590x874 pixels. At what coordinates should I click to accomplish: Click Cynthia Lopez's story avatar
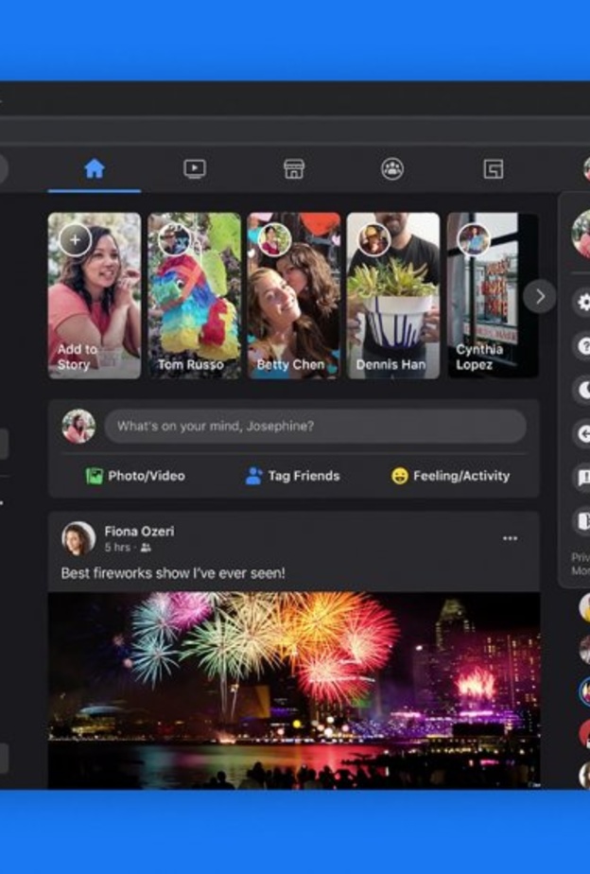coord(474,239)
